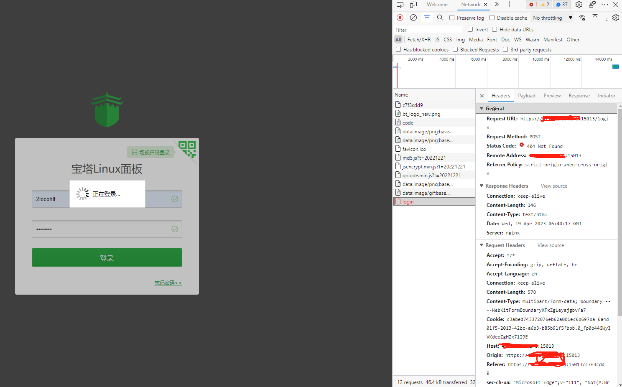Import HAR file with upload arrow
This screenshot has height=387, width=622.
pos(595,18)
